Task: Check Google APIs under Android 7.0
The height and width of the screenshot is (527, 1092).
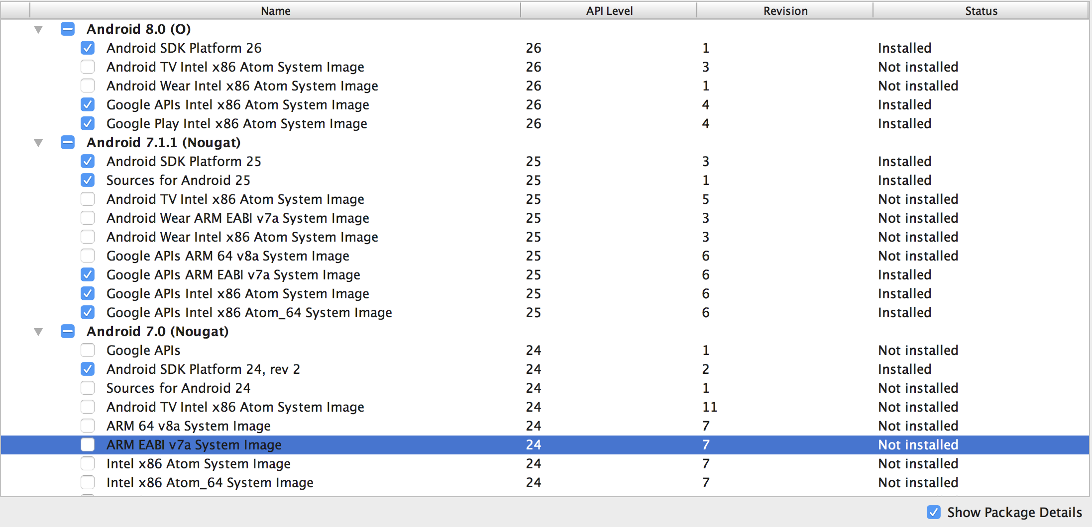Action: (x=88, y=350)
